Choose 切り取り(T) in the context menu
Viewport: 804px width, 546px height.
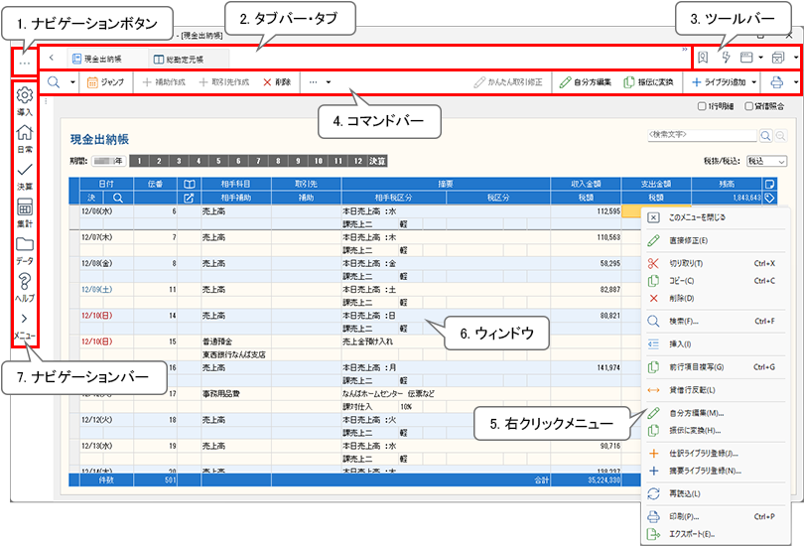714,263
